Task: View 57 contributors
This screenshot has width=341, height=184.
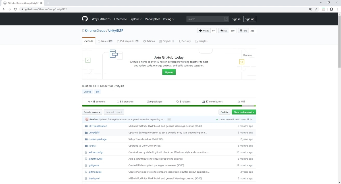Action: pyautogui.click(x=212, y=102)
